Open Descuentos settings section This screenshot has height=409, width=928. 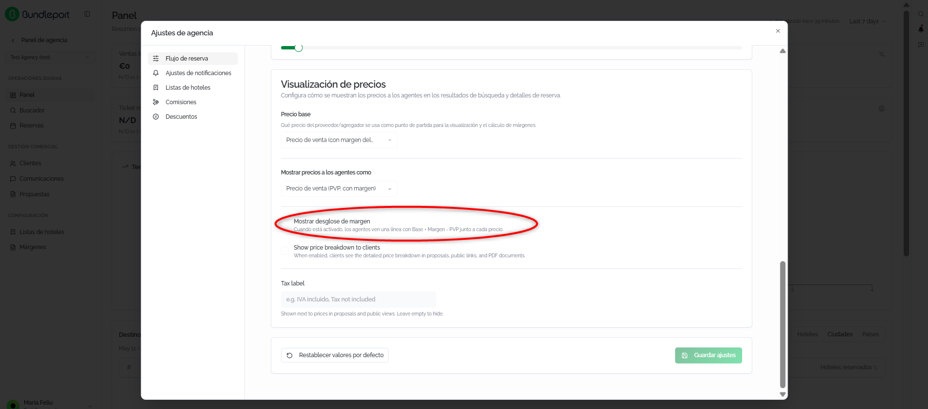click(193, 116)
